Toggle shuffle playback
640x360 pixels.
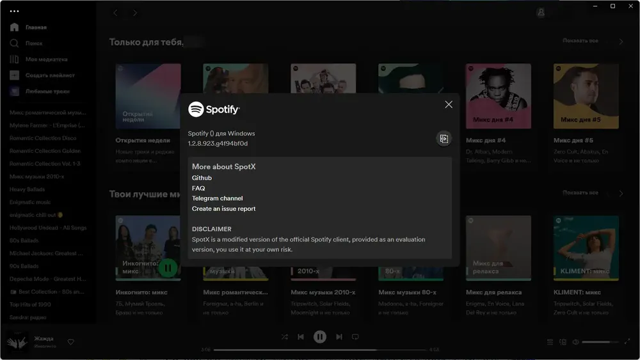[x=285, y=337]
